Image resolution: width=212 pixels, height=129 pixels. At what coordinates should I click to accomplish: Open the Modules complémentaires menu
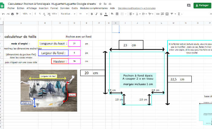(x=94, y=8)
